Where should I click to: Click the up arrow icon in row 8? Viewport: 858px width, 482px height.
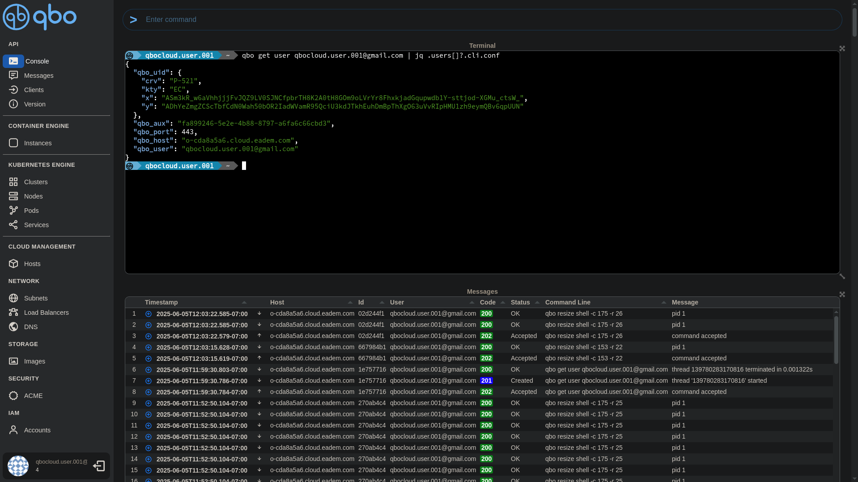coord(259,392)
